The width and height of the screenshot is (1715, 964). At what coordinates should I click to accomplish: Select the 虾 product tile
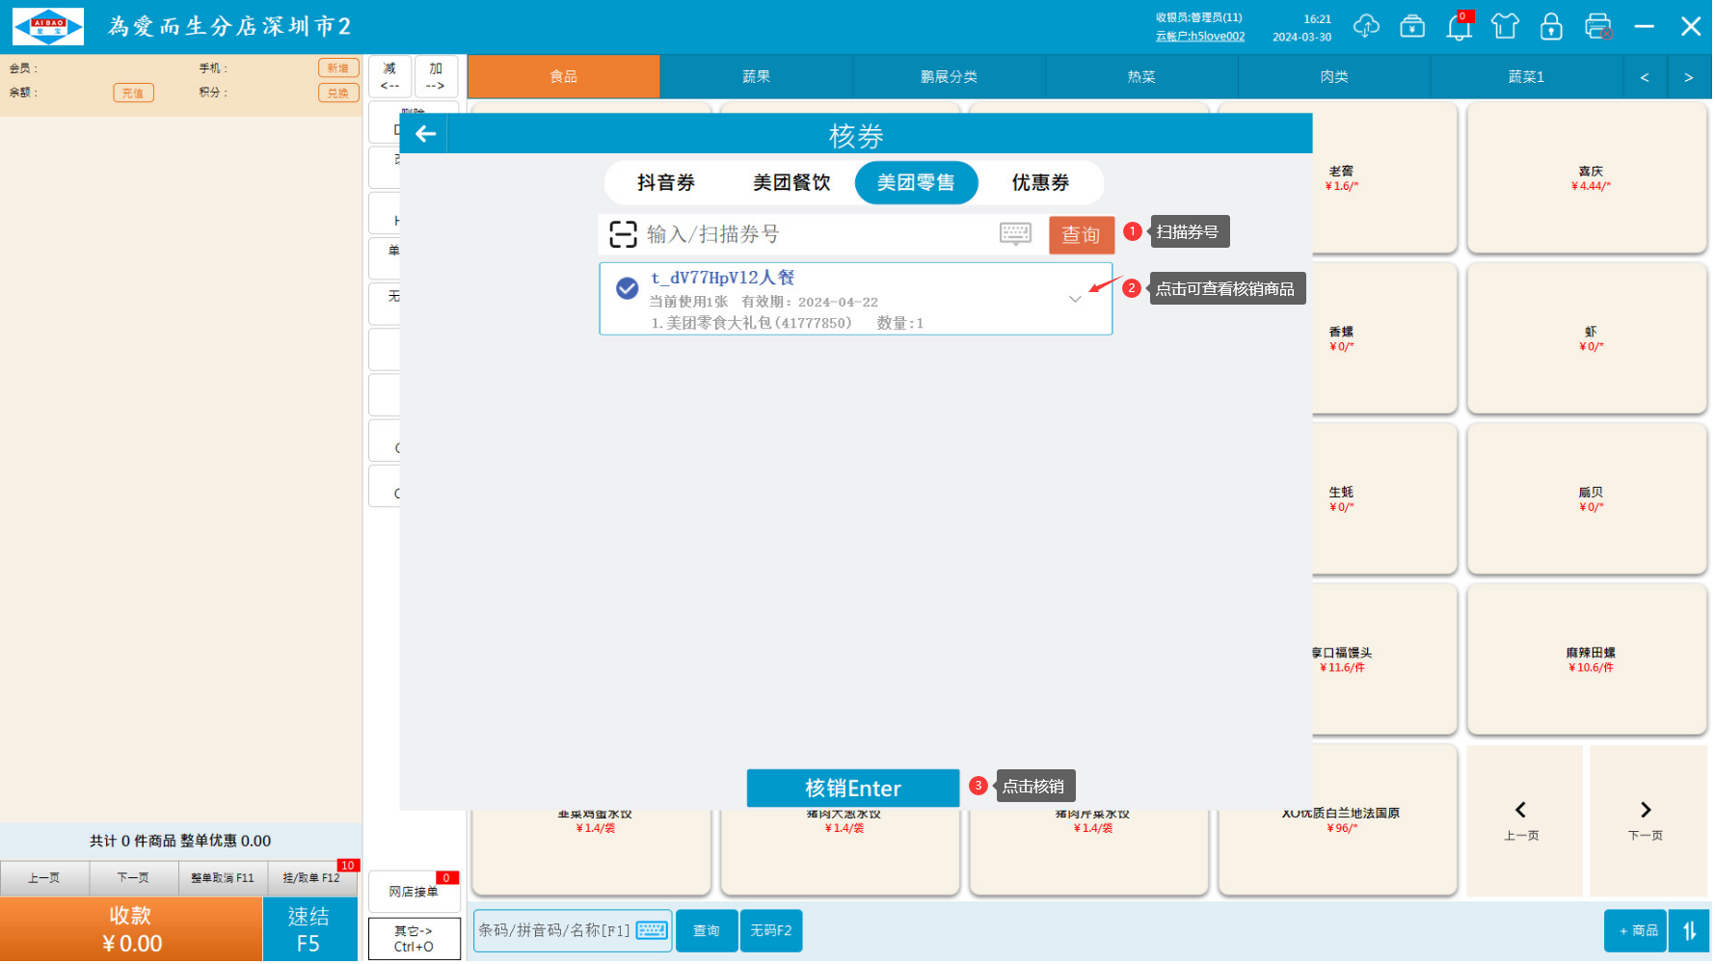pos(1587,338)
